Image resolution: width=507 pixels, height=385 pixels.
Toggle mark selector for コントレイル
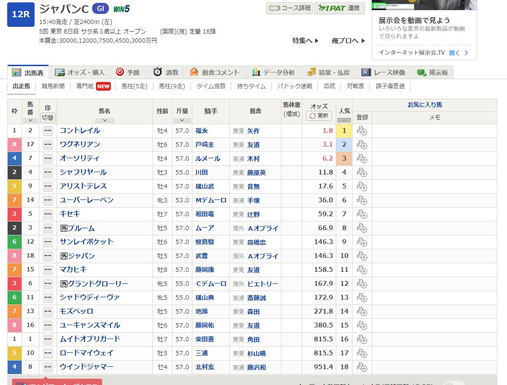click(47, 131)
